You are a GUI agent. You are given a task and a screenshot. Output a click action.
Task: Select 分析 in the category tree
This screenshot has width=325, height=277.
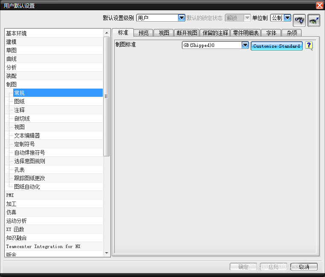(54, 67)
